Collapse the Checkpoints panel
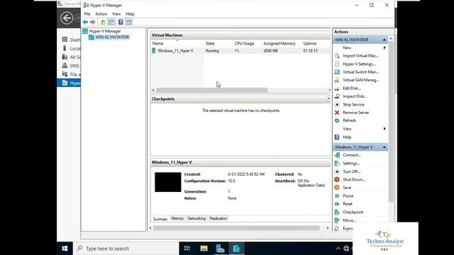This screenshot has height=255, width=454. [328, 99]
